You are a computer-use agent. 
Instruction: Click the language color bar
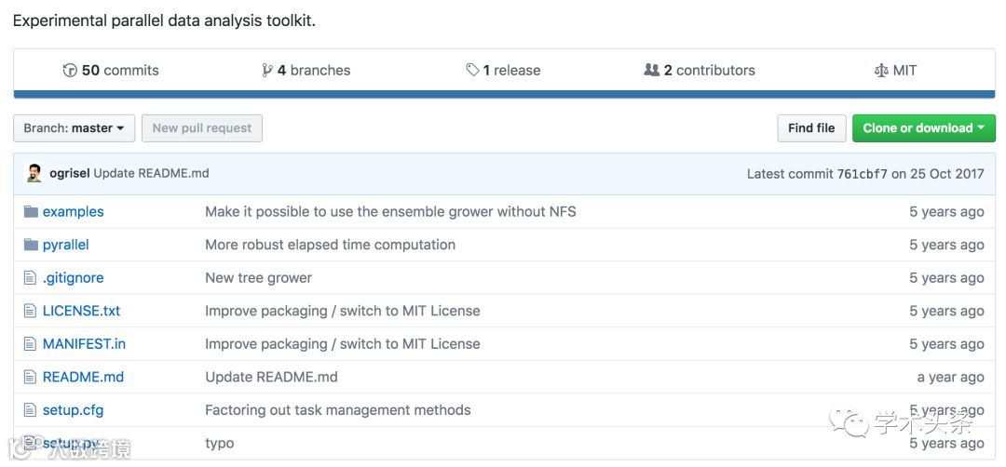[504, 94]
